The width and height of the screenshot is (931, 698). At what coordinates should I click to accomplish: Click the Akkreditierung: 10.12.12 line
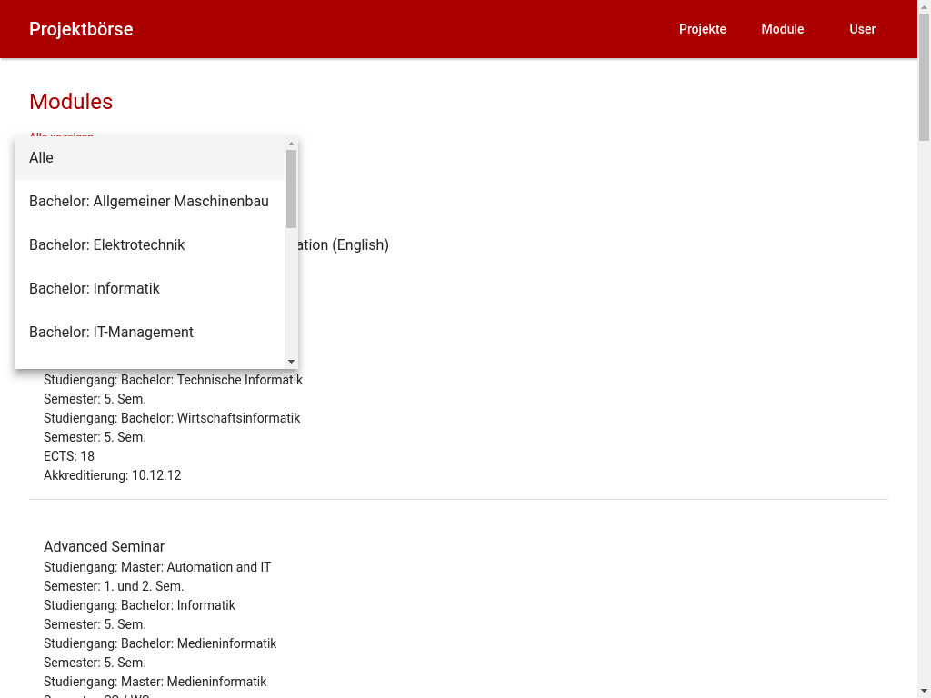pyautogui.click(x=112, y=475)
